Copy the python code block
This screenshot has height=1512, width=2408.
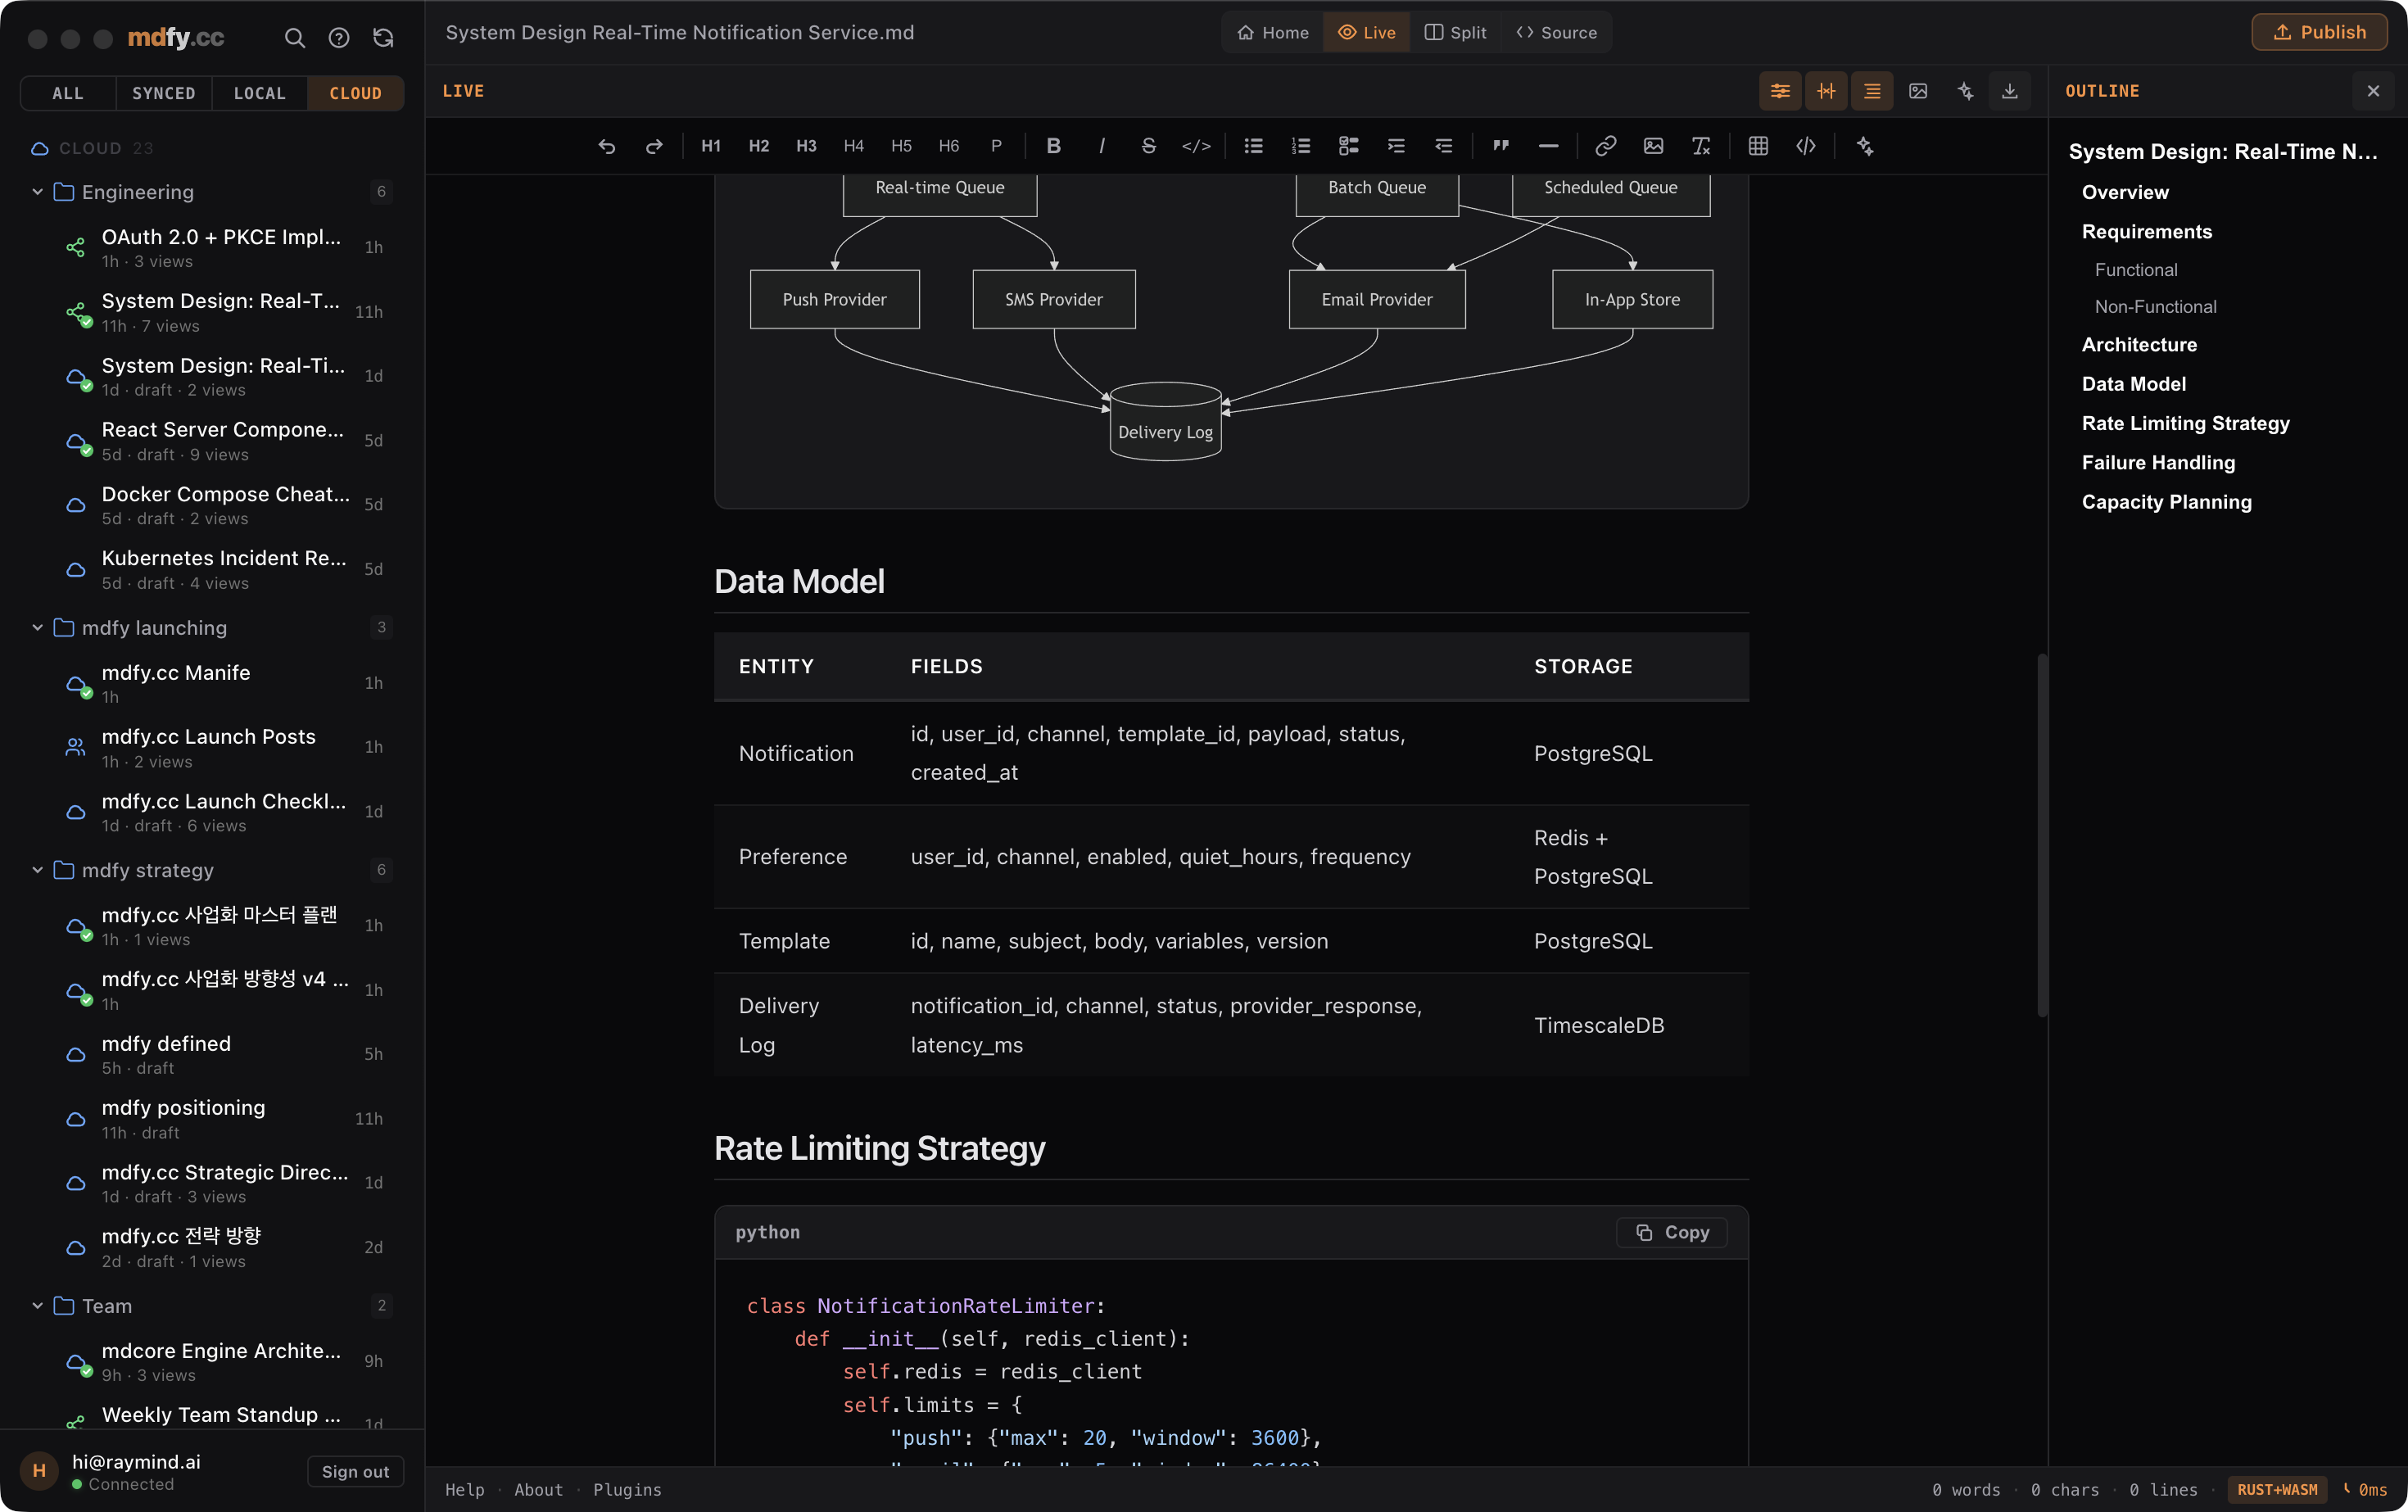click(x=1671, y=1232)
